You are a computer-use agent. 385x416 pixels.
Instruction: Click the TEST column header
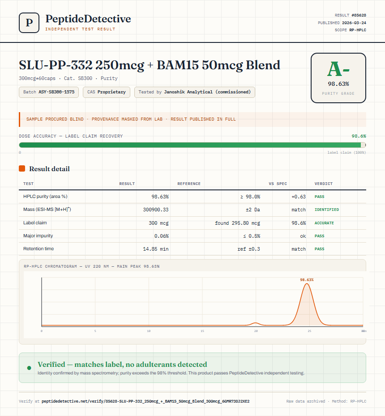pos(29,184)
